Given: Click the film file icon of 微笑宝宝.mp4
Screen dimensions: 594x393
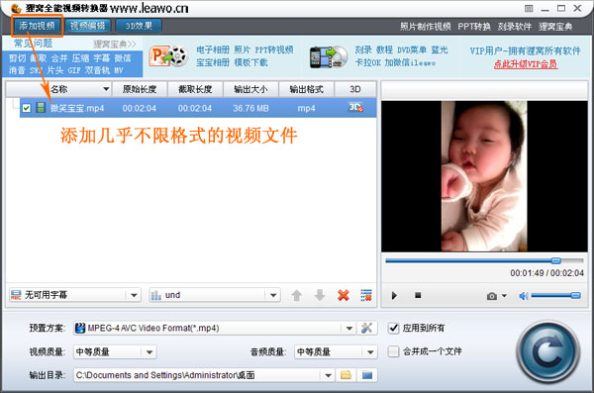Looking at the screenshot, I should click(41, 108).
